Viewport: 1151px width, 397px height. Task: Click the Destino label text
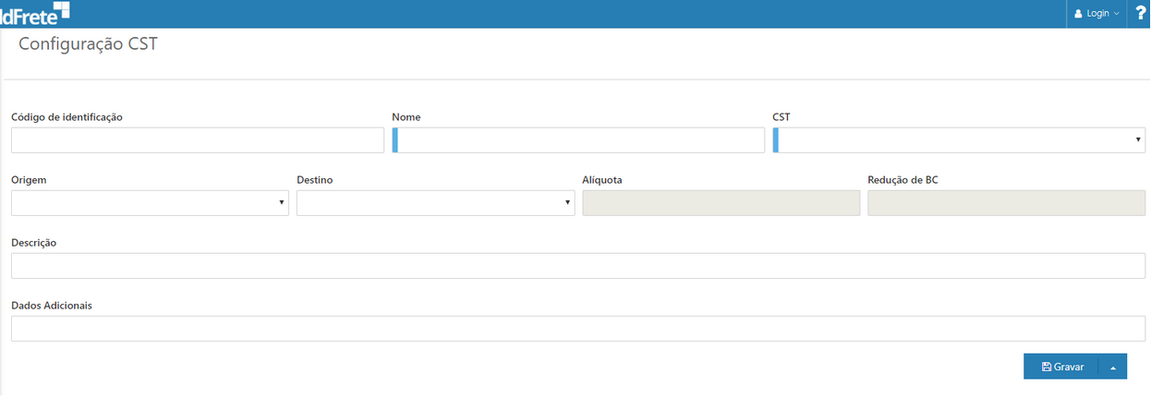[315, 180]
